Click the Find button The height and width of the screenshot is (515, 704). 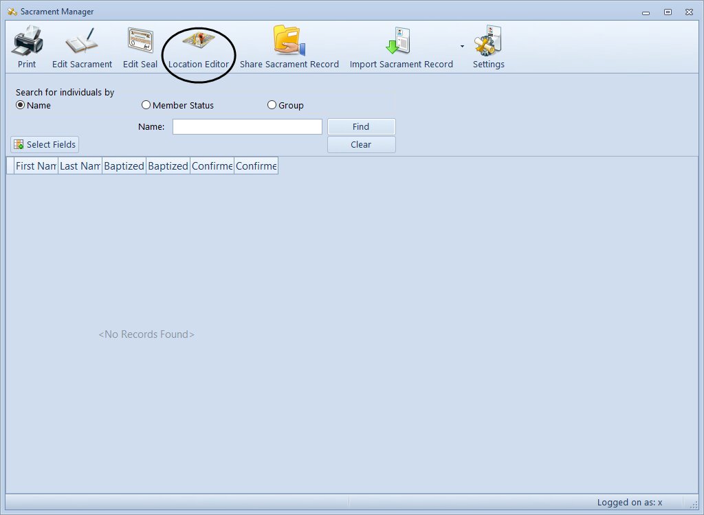click(362, 126)
